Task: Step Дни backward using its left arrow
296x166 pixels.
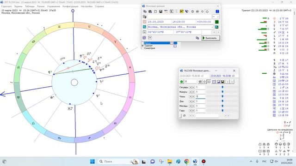Action: tap(191, 101)
